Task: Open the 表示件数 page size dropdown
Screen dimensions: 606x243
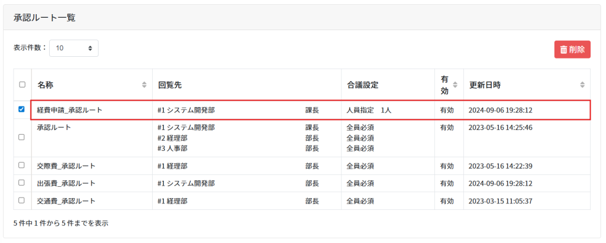Action: tap(74, 48)
